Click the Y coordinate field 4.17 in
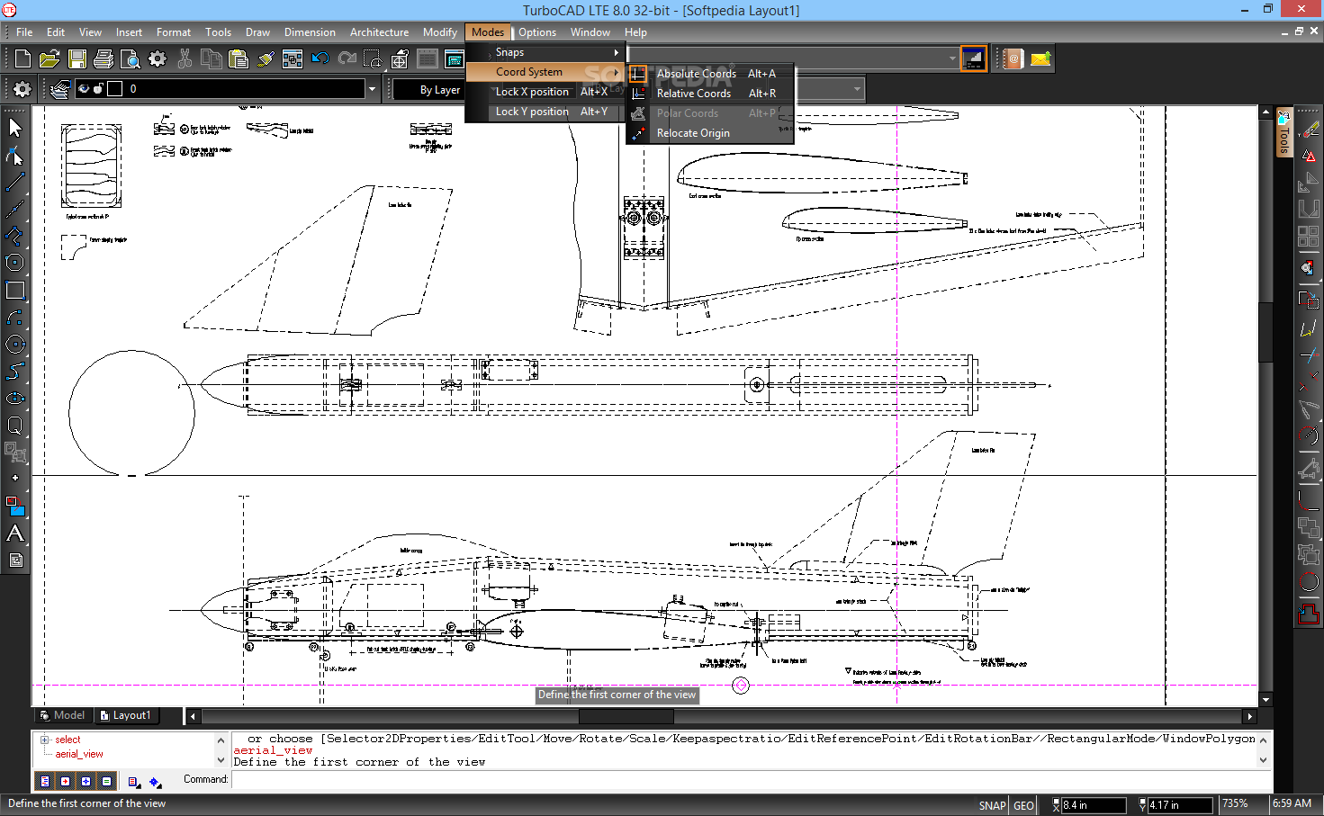Viewport: 1324px width, 816px height. (1180, 805)
